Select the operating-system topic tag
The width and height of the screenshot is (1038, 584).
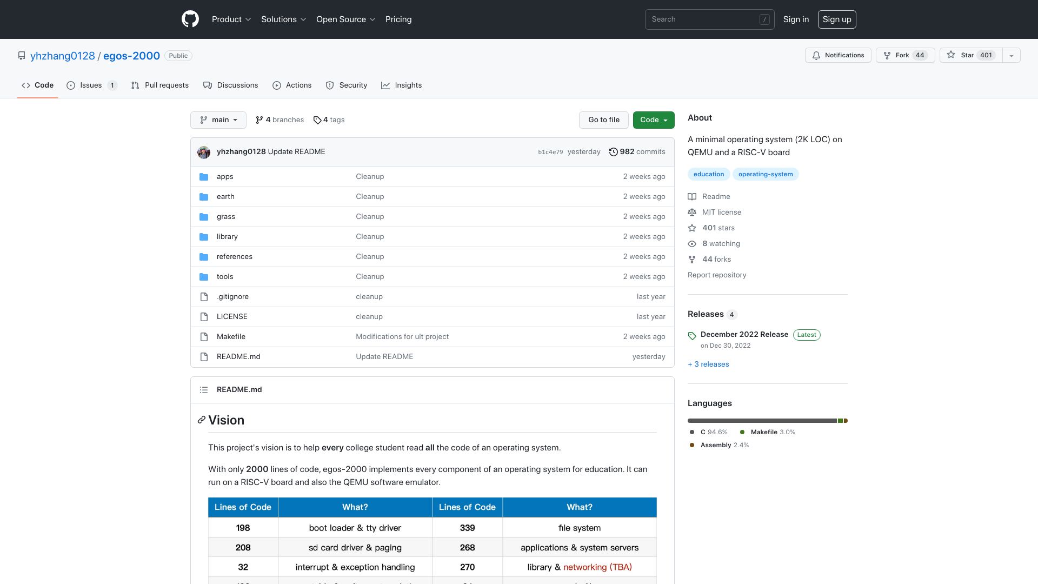766,175
